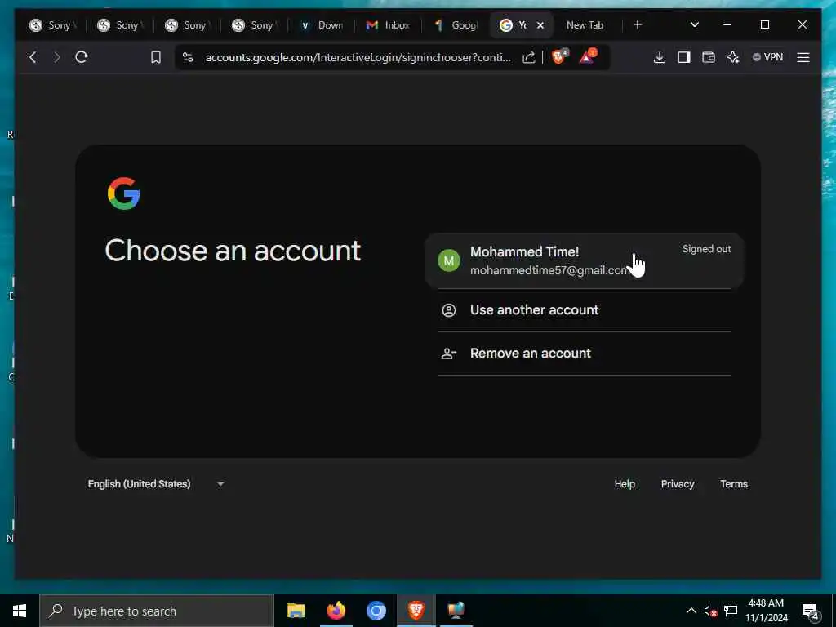Image resolution: width=836 pixels, height=627 pixels.
Task: Open the Brave Shields lion icon
Action: click(559, 56)
